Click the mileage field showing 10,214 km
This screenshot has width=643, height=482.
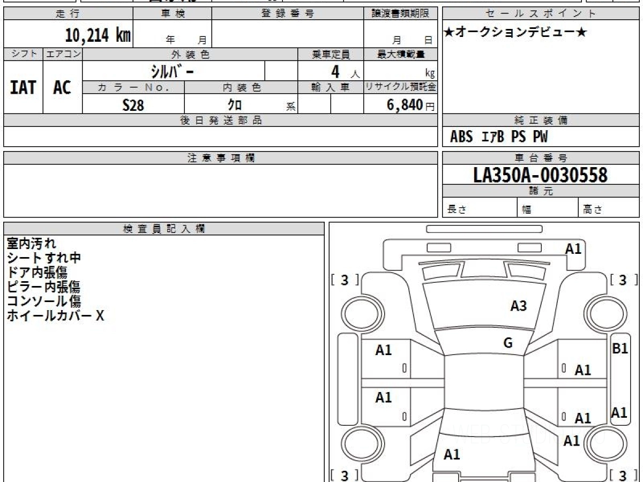click(95, 34)
